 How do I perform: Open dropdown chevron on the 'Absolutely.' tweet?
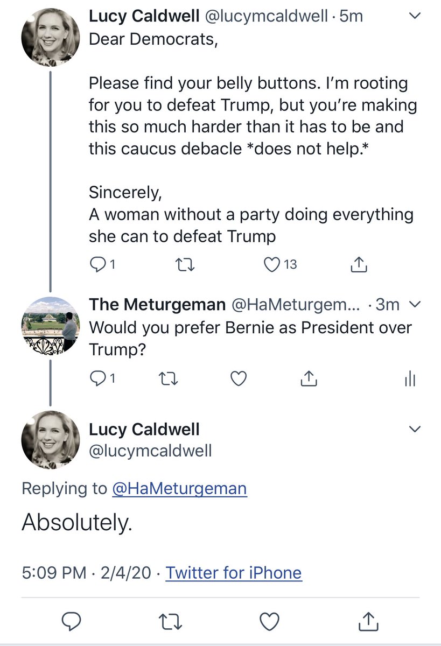(x=415, y=429)
